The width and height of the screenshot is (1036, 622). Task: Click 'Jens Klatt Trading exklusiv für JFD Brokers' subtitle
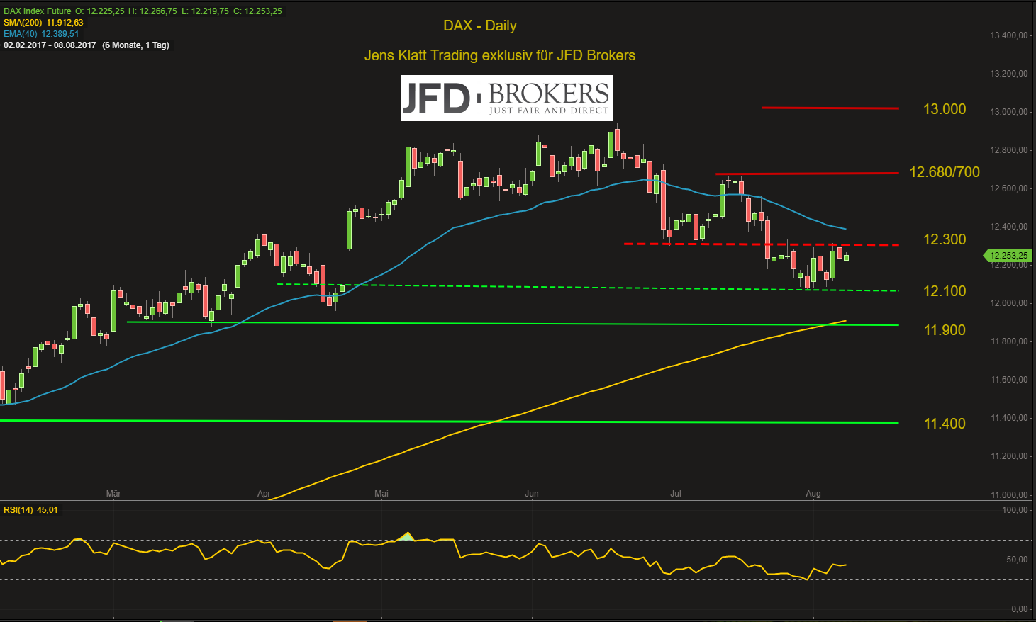tap(500, 55)
